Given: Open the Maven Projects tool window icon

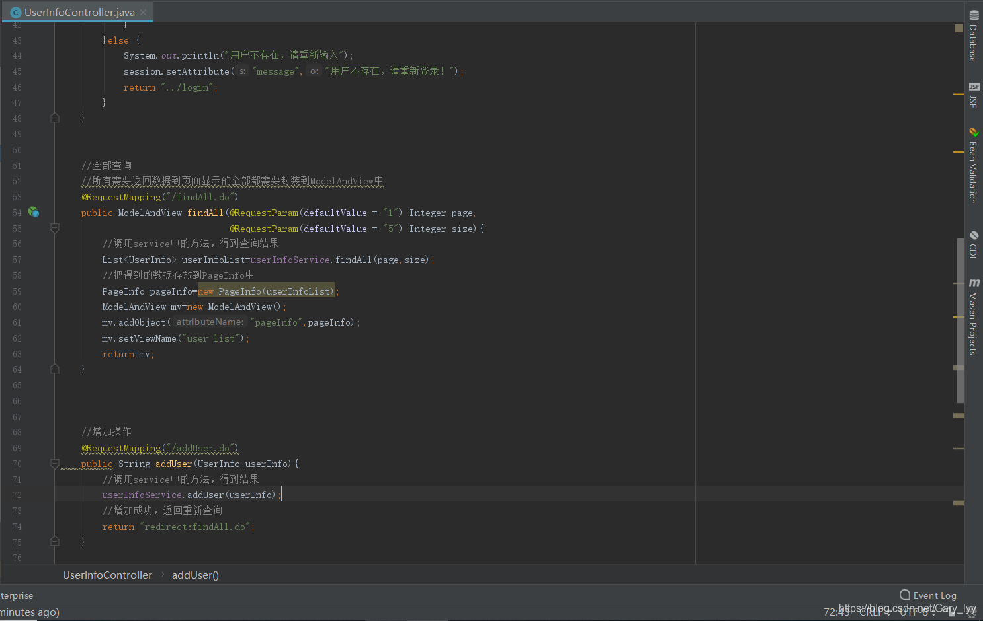Looking at the screenshot, I should (x=974, y=283).
